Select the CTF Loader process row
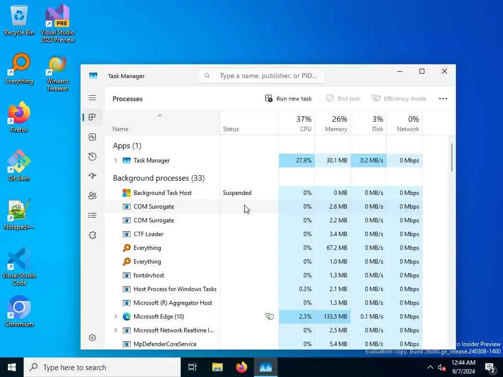This screenshot has width=503, height=377. 264,234
